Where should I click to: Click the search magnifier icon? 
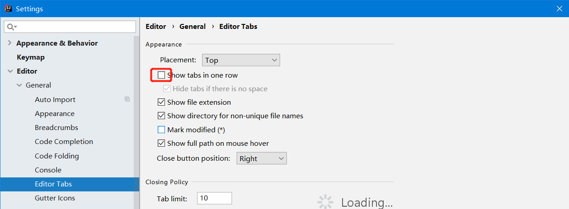click(11, 27)
